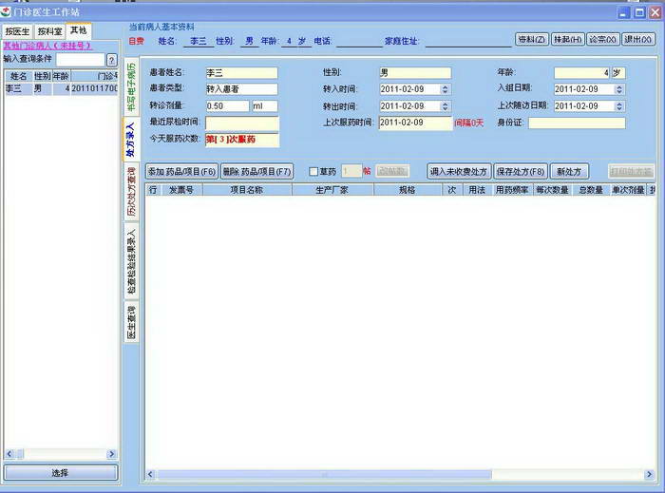Open the 检查检验结果录入 vertical tab
Image resolution: width=665 pixels, height=493 pixels.
click(x=131, y=261)
